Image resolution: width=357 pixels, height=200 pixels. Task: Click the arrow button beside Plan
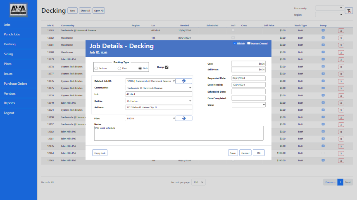(183, 118)
